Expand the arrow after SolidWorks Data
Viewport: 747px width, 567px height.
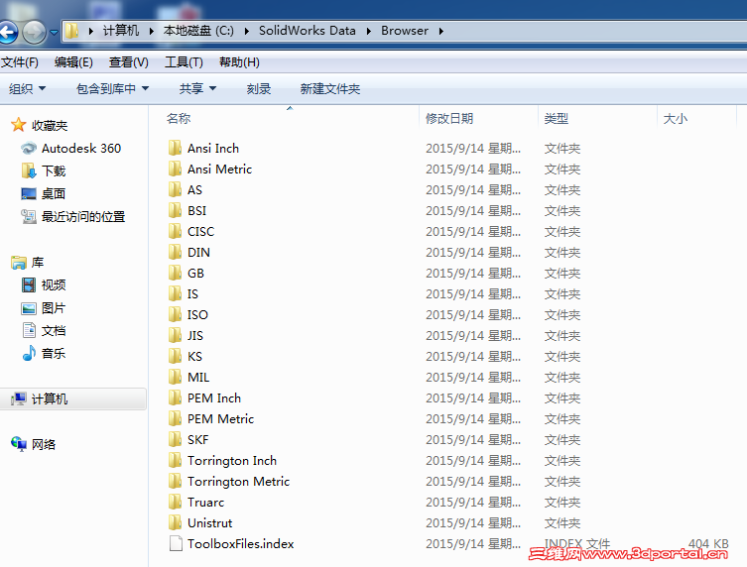369,31
